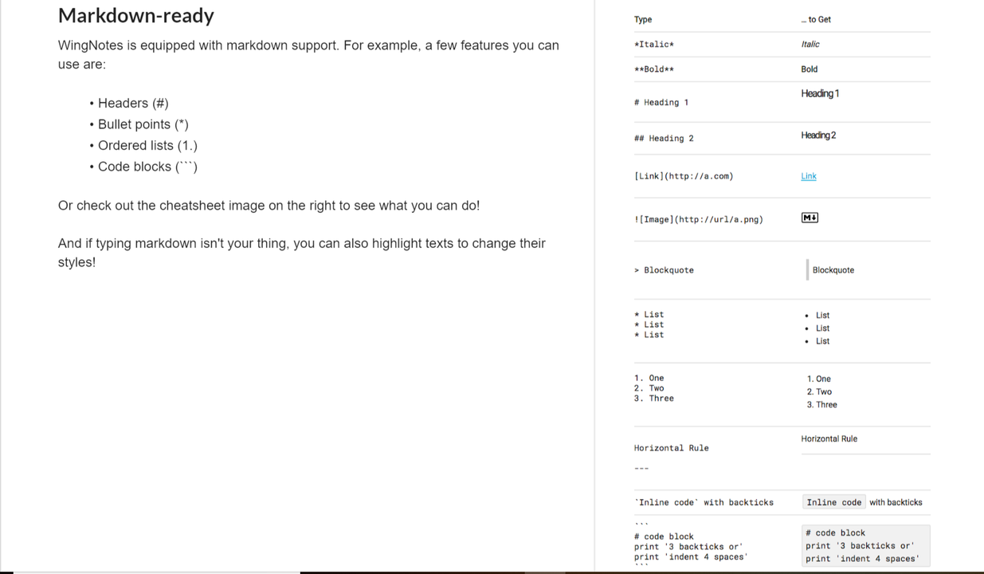This screenshot has height=574, width=984.
Task: Click the '`Inline code` with backticks' syntax
Action: click(704, 503)
